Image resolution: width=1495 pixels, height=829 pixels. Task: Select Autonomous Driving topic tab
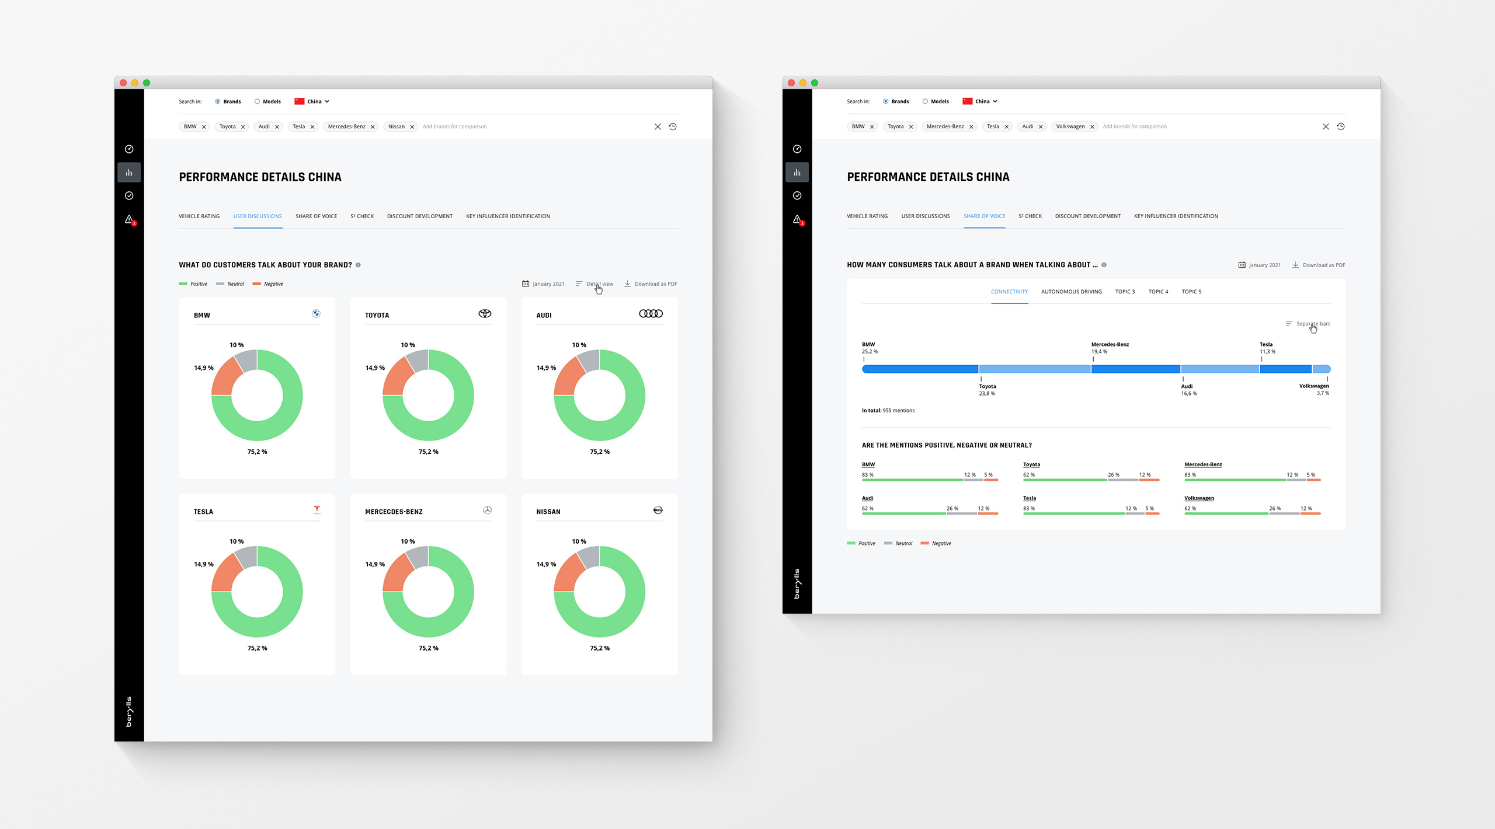(x=1072, y=292)
